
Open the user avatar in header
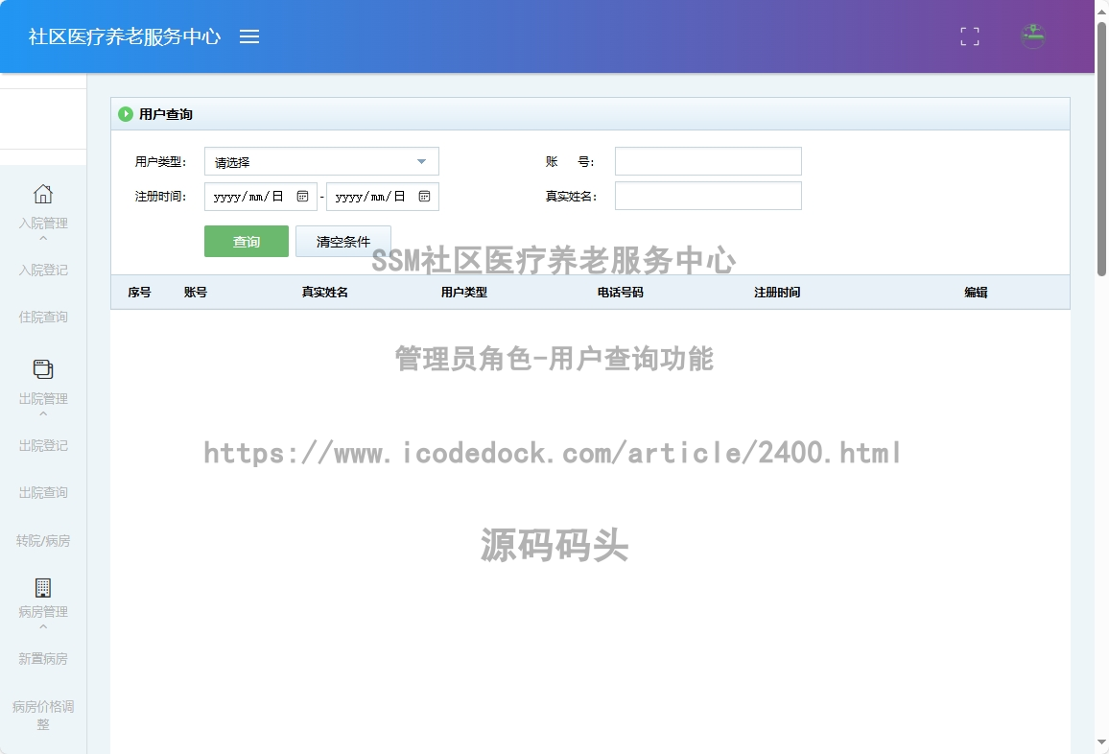1032,36
